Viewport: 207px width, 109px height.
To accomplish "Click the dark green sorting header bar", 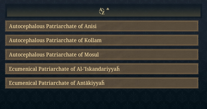I will [104, 11].
